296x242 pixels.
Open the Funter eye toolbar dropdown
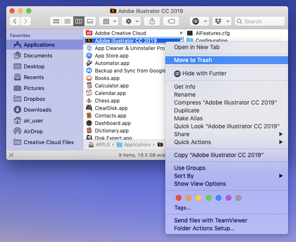coord(199,21)
